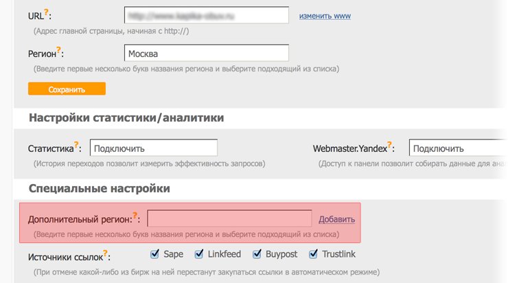Viewport: 508px width, 283px height.
Task: Click the help question mark next to URL
Action: [46, 12]
